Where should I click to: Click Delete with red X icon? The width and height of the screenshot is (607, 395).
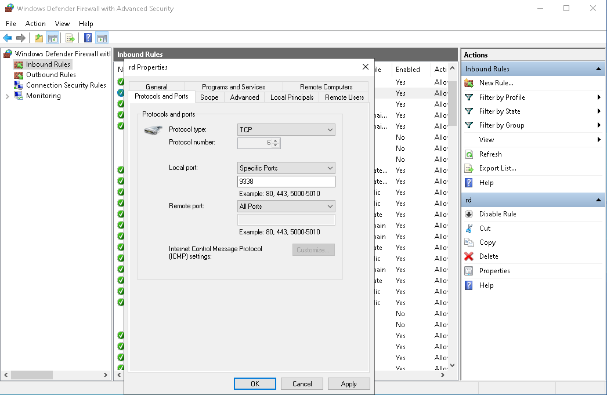pos(489,256)
